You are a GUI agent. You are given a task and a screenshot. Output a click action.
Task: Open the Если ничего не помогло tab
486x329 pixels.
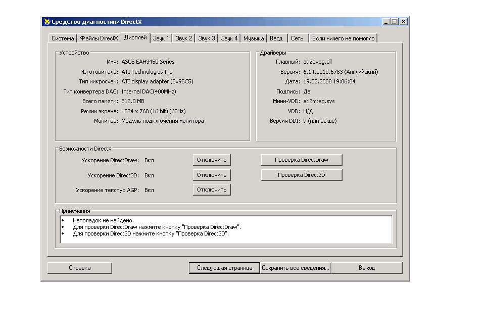(343, 38)
